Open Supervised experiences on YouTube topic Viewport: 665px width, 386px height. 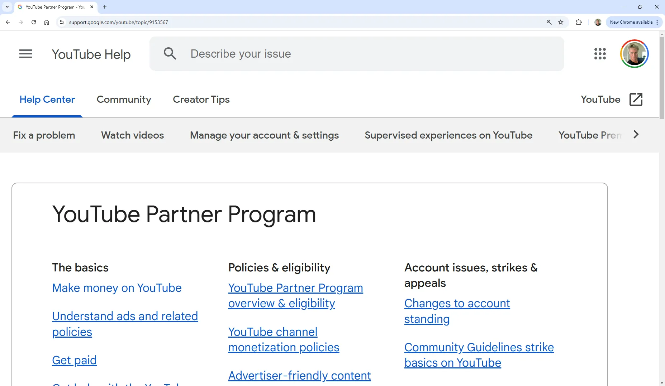pyautogui.click(x=448, y=135)
